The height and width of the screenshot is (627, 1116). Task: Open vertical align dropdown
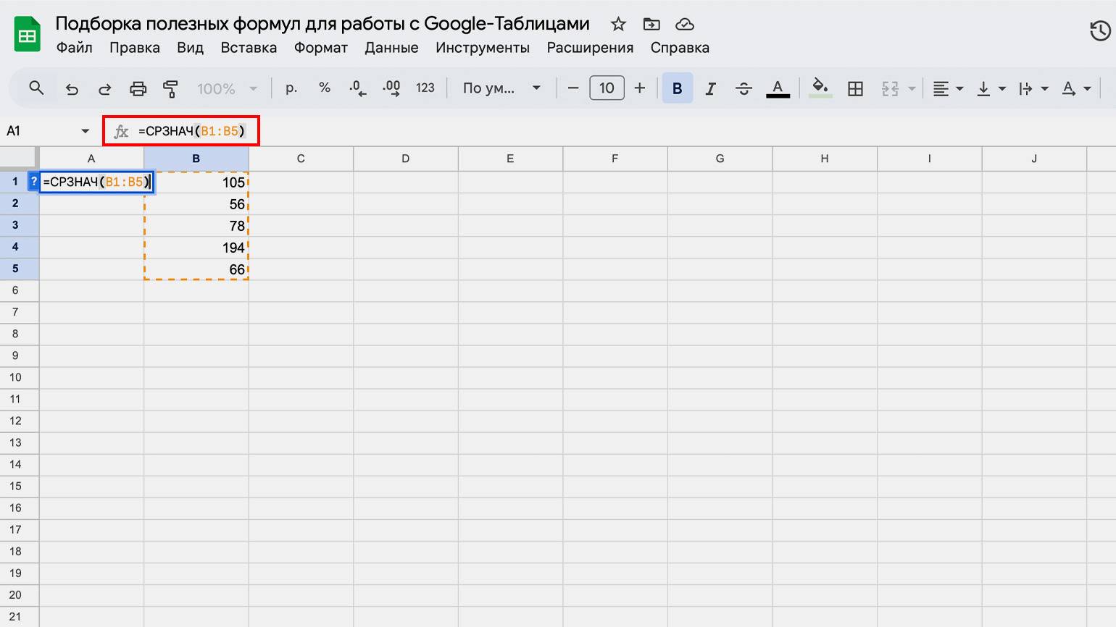click(x=991, y=88)
